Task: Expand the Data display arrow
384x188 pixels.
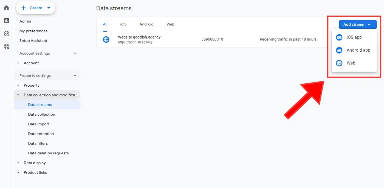Action: 18,163
